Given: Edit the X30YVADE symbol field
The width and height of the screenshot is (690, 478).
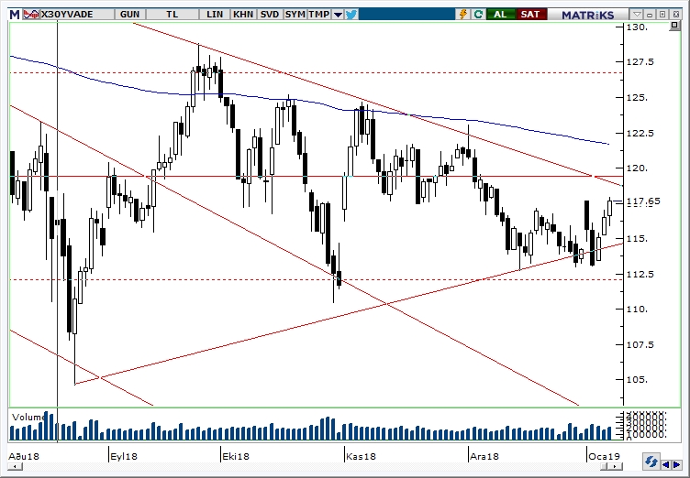Looking at the screenshot, I should click(x=76, y=15).
